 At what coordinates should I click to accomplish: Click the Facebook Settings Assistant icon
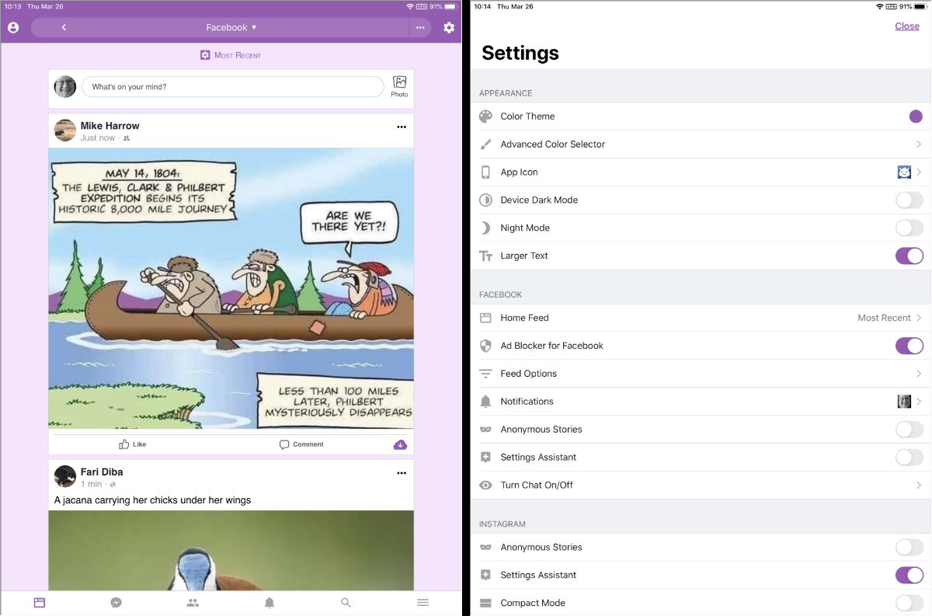[x=485, y=458]
